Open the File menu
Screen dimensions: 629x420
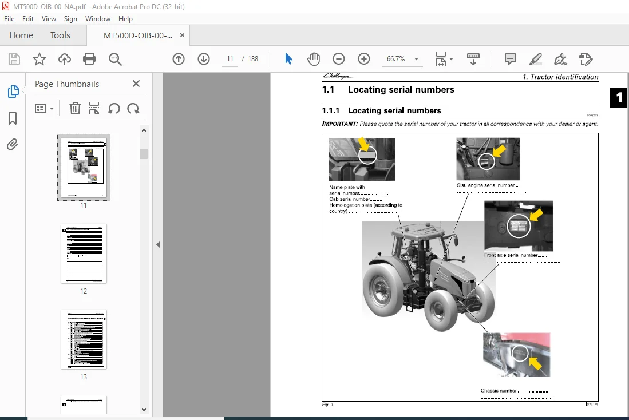tap(9, 19)
